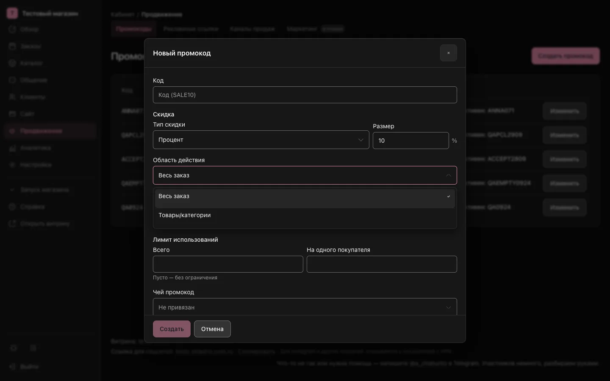Collapse the Область действия dropdown
This screenshot has height=381, width=610.
click(x=305, y=175)
